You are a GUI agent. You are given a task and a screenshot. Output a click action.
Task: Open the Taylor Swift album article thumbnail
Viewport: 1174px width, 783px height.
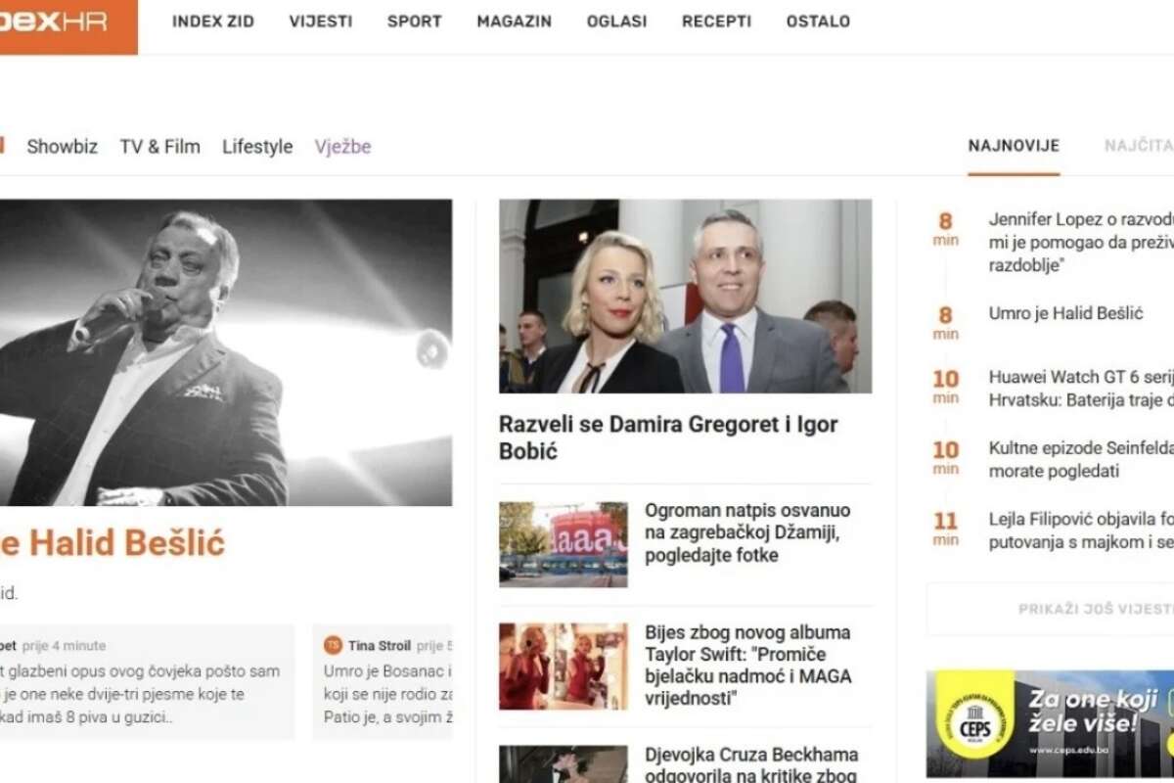pos(563,667)
